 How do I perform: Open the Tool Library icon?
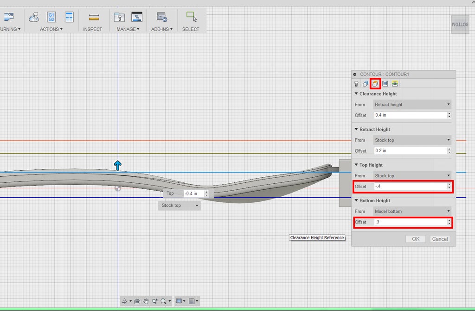[x=119, y=18]
